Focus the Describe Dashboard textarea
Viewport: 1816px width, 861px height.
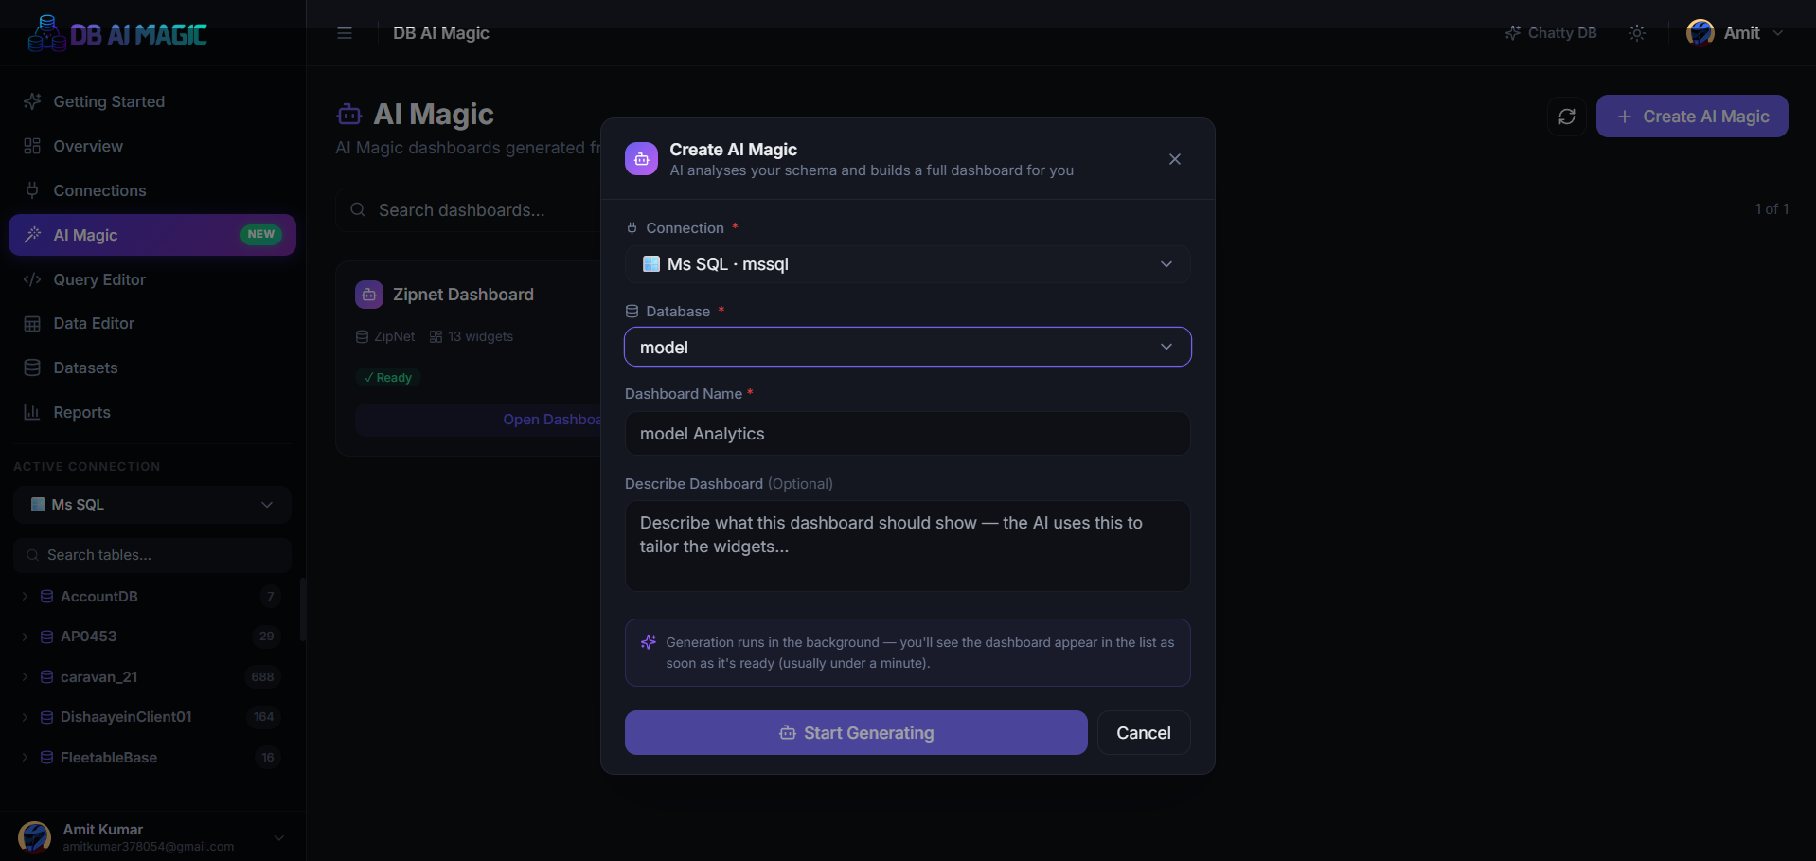(907, 547)
